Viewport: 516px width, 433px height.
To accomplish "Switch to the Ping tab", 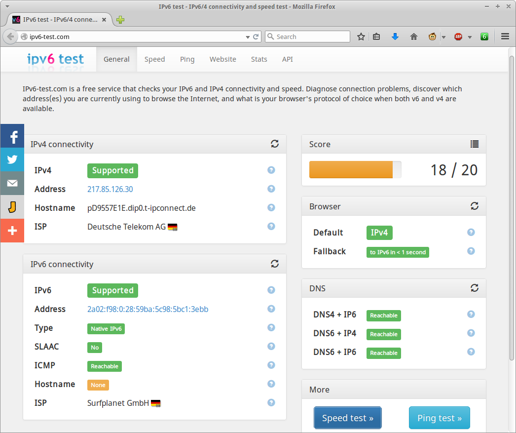I will 187,59.
